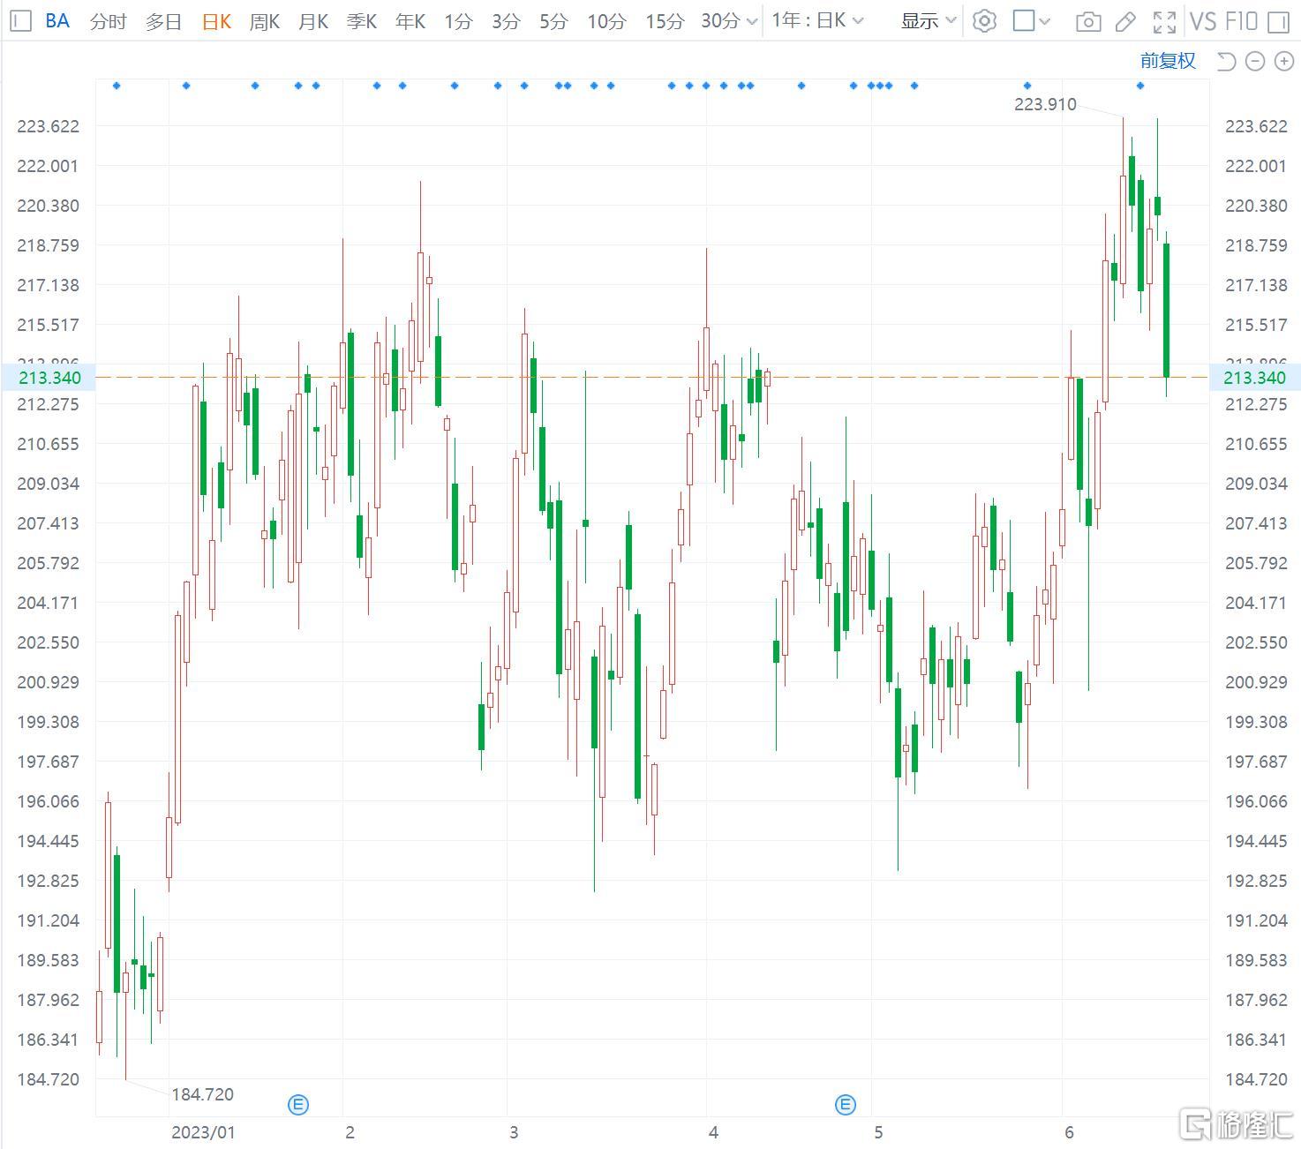Click the first E earnings marker

pos(299,1104)
